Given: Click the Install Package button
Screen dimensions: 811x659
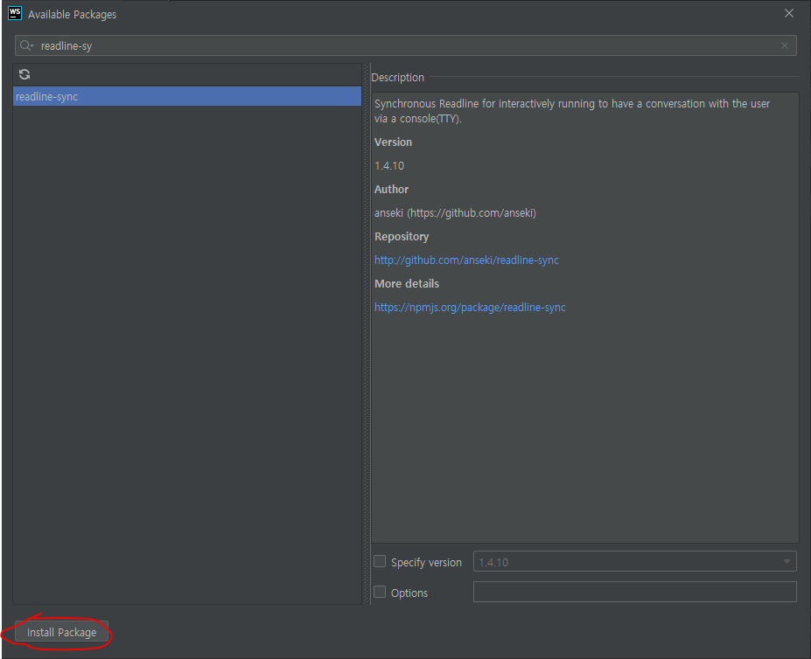Looking at the screenshot, I should (61, 632).
